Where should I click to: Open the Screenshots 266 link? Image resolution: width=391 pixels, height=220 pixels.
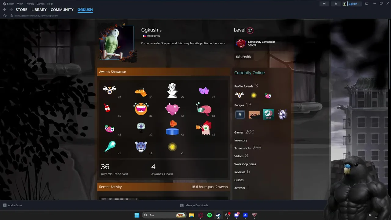pos(248,148)
